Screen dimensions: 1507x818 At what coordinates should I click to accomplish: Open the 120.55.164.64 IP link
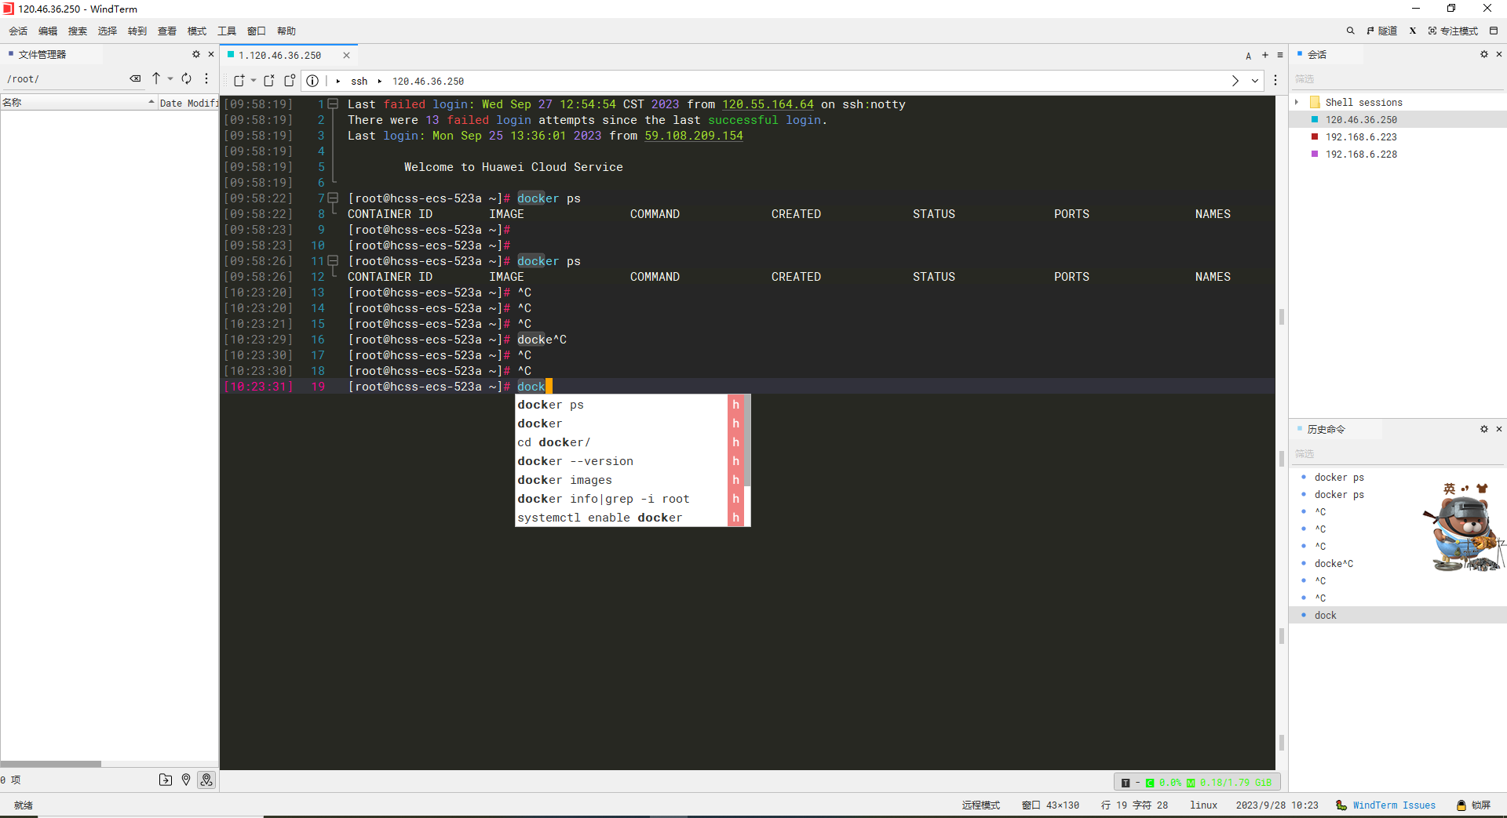pyautogui.click(x=768, y=104)
